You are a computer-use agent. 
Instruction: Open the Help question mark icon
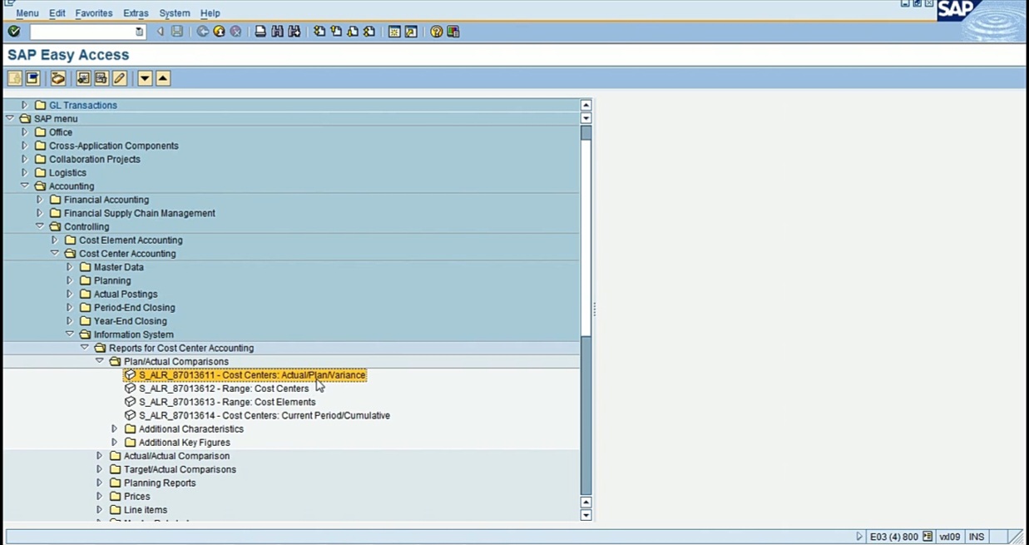436,32
